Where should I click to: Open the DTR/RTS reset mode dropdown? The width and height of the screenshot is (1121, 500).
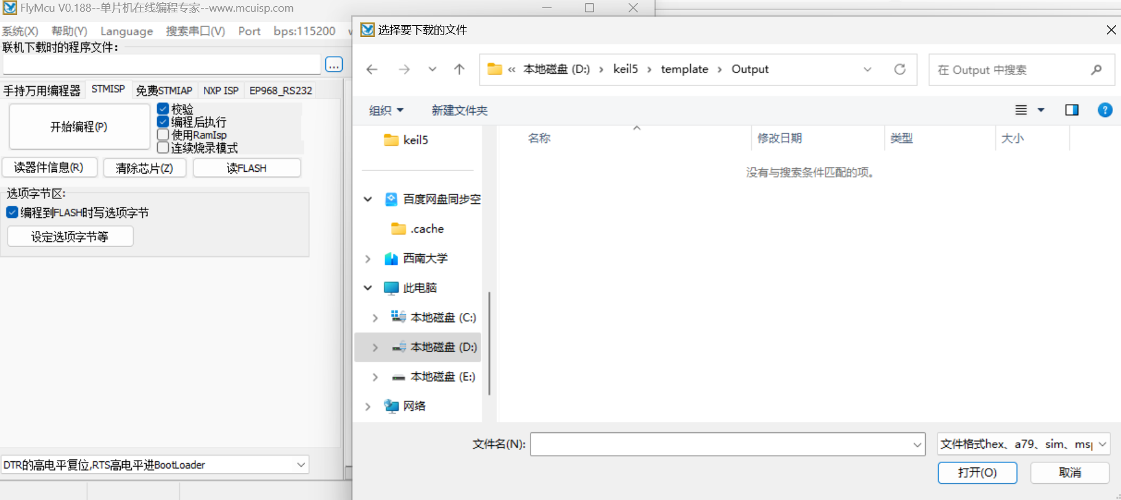[301, 465]
